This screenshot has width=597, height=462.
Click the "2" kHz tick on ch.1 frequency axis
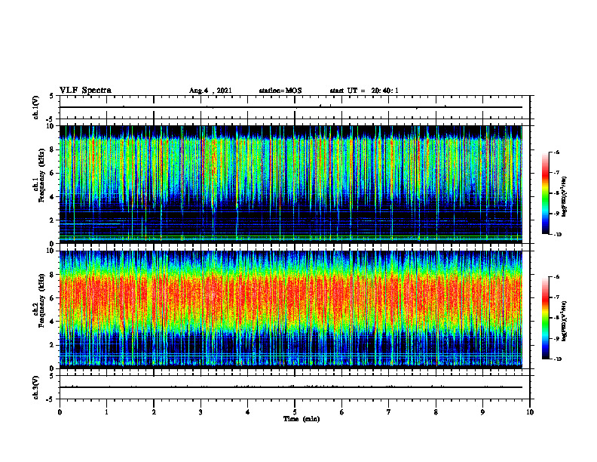click(x=53, y=220)
